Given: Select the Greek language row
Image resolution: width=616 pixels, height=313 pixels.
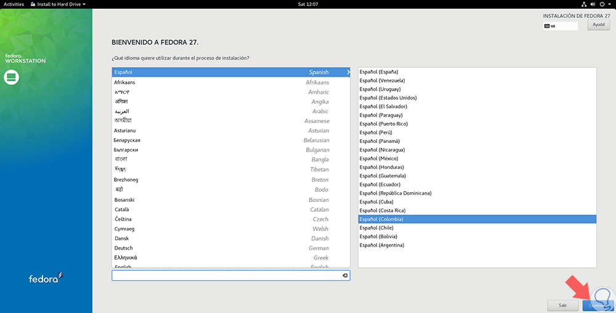Looking at the screenshot, I should pyautogui.click(x=230, y=258).
